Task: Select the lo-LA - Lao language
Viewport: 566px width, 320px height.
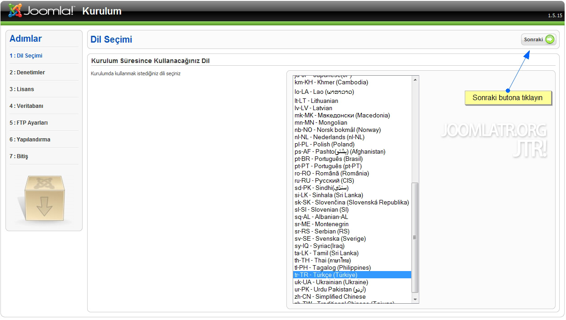Action: [352, 92]
